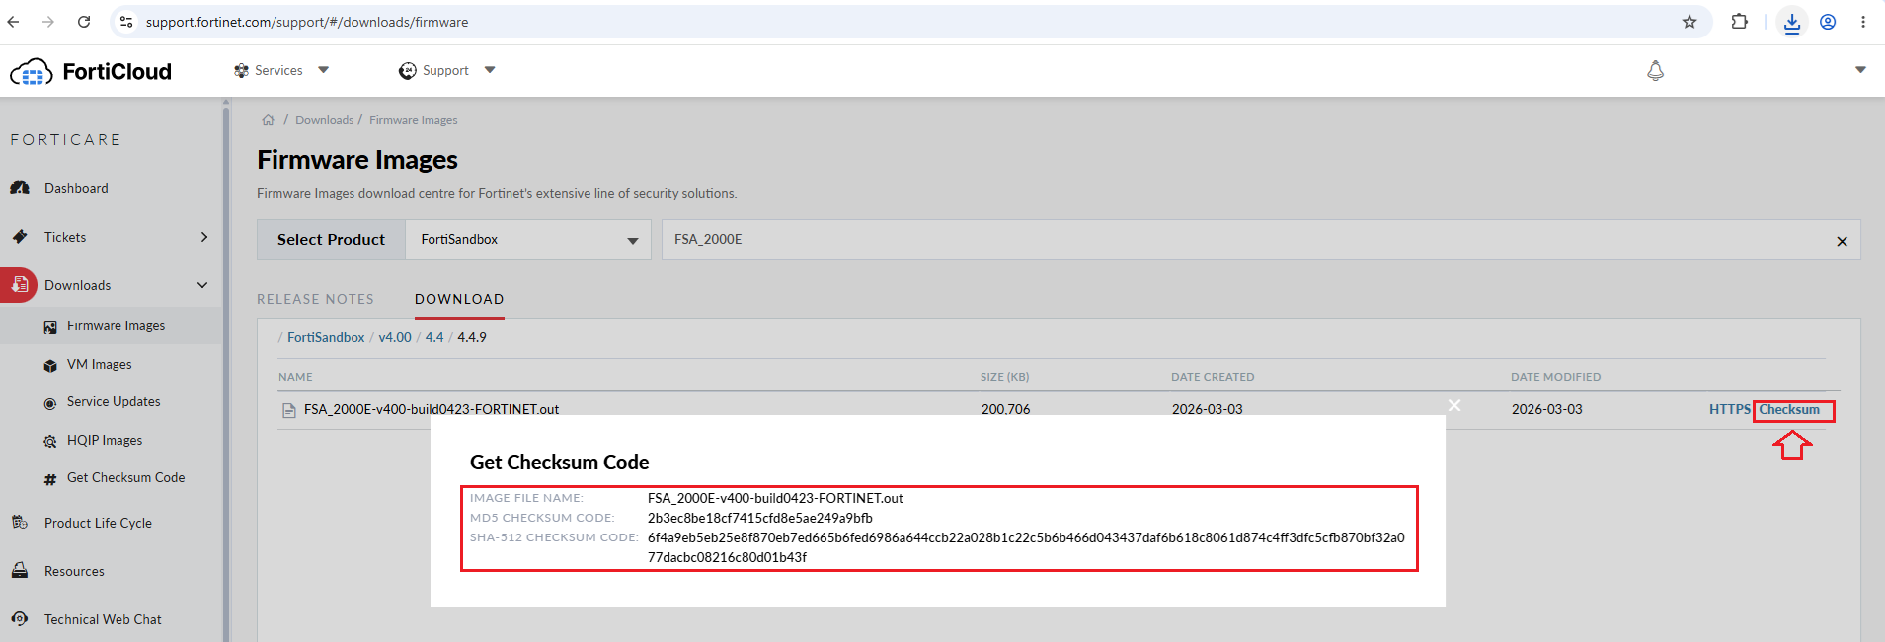The height and width of the screenshot is (642, 1885).
Task: Click v4.00 in the folder path
Action: [395, 337]
